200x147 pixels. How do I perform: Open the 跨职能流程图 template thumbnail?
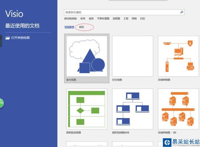(87, 109)
